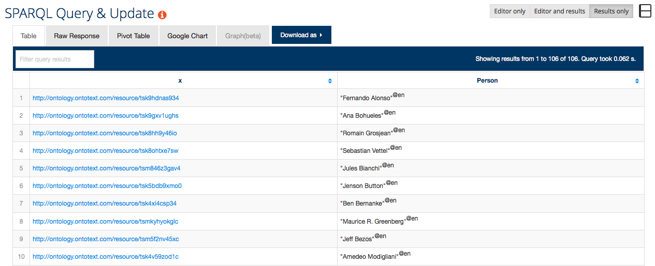Viewport: 655px width, 266px height.
Task: Open resource link tsk8ohtxe7sw
Action: 106,150
